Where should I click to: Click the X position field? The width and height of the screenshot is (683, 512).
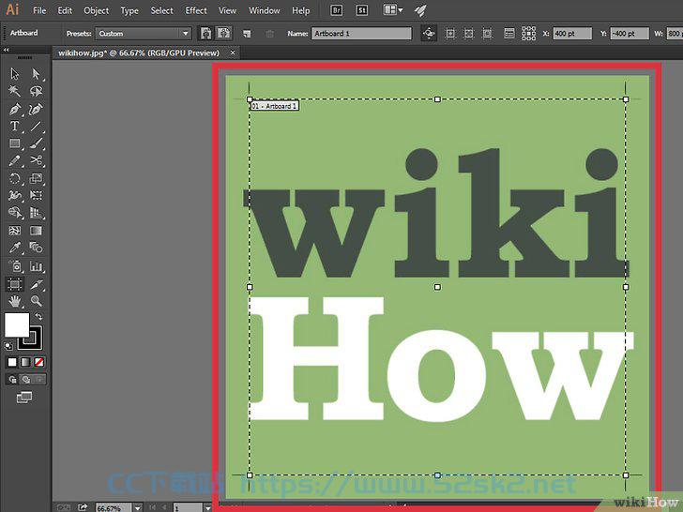click(x=572, y=34)
